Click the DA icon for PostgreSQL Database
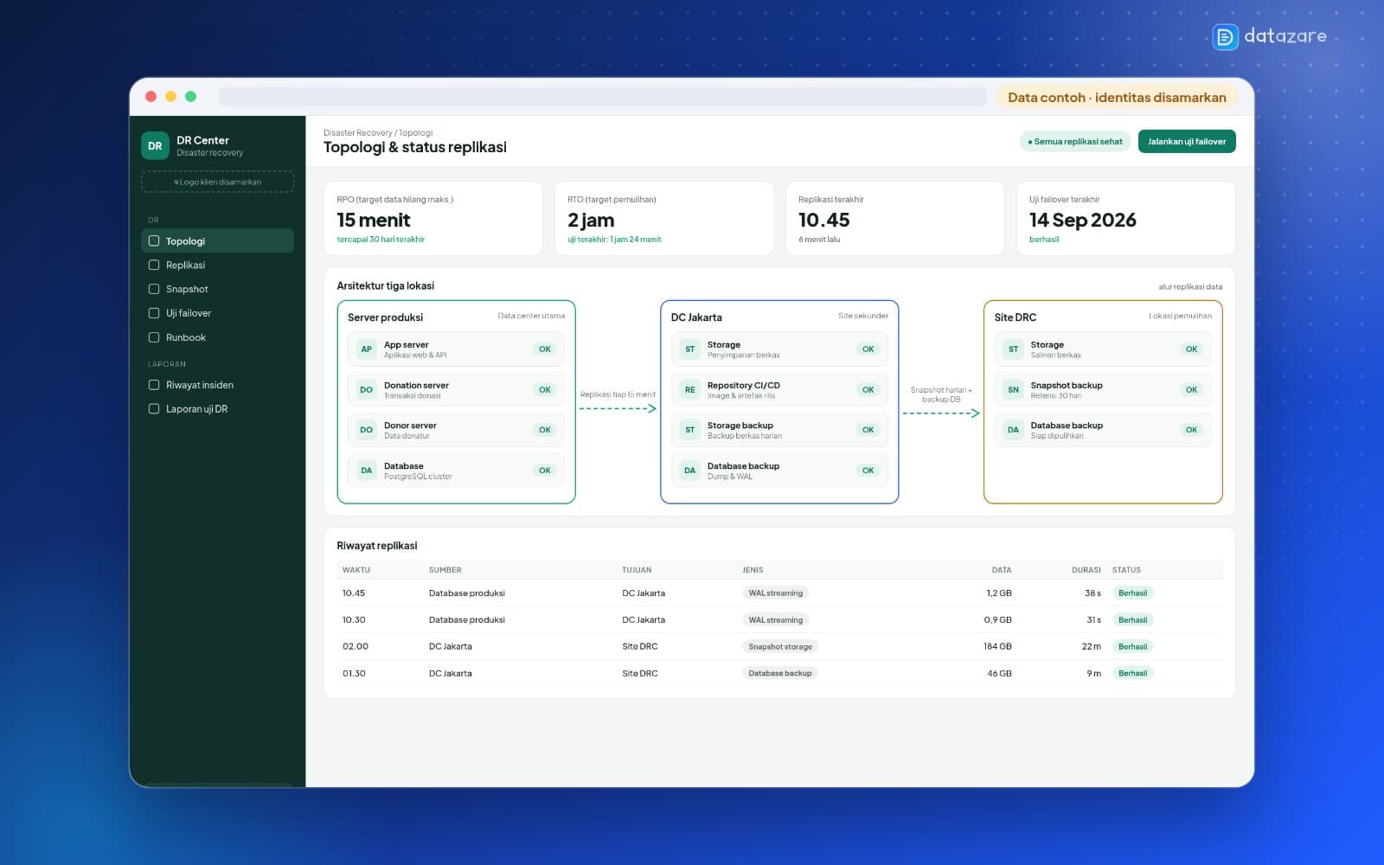The image size is (1384, 865). tap(366, 471)
